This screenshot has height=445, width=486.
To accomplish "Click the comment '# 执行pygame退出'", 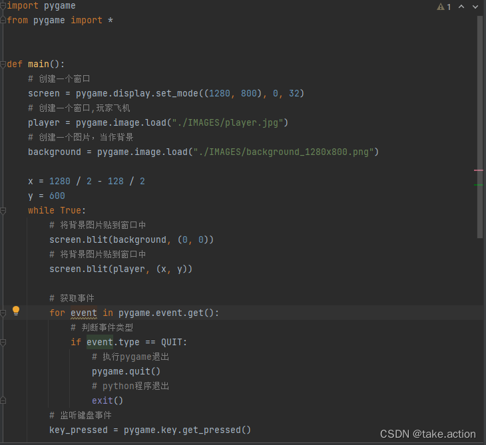I will pos(130,357).
